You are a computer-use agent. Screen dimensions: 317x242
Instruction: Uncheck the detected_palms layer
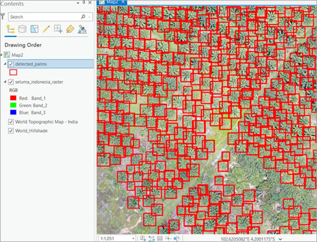[12, 64]
